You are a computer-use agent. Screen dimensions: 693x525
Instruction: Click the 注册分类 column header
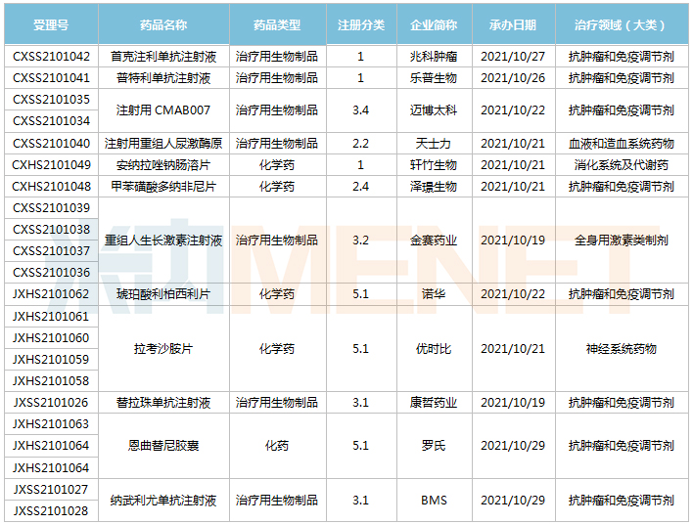point(361,24)
